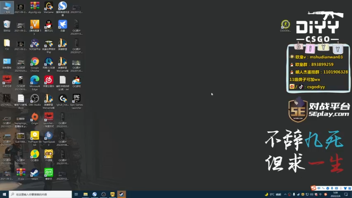
Task: Open This PC desktop icon
Action: pos(7,7)
